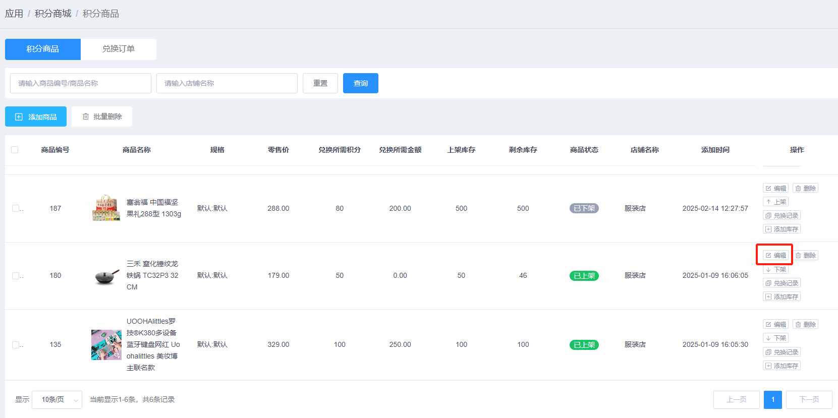The width and height of the screenshot is (838, 418).
Task: Switch to the 兑换订单 tab
Action: point(119,49)
